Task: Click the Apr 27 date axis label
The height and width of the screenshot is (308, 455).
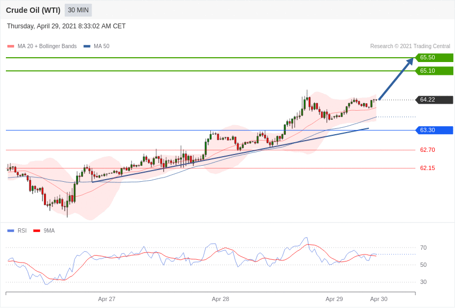Action: (107, 299)
